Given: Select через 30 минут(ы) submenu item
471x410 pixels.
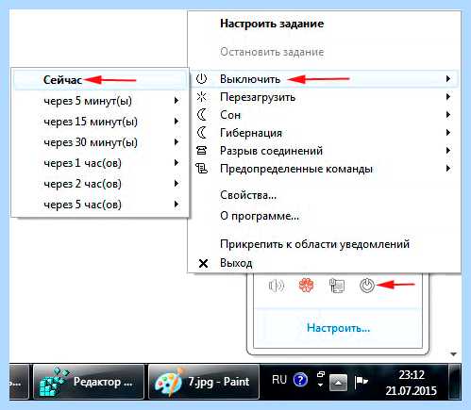Looking at the screenshot, I should tap(100, 142).
